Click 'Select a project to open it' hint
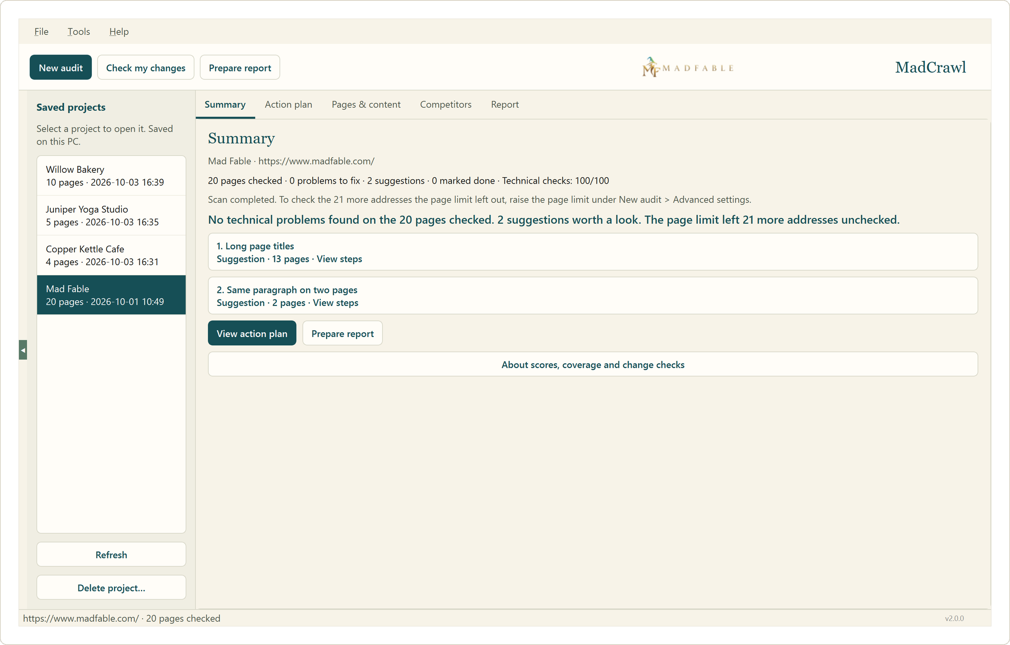 point(105,135)
